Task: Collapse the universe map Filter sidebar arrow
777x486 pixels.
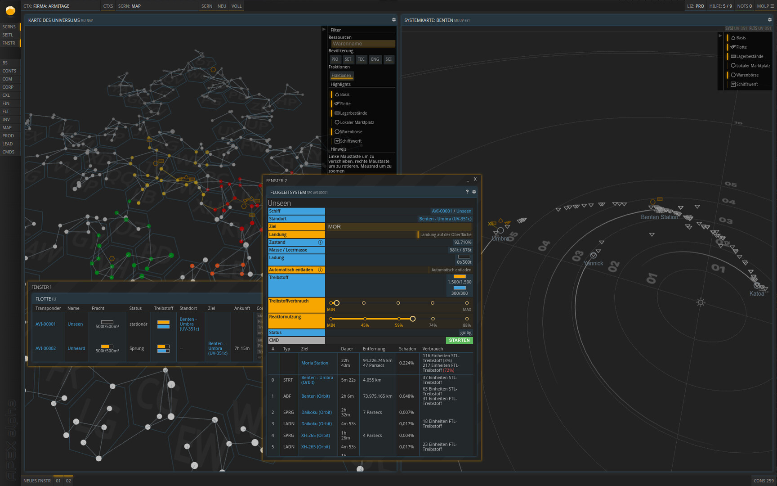Action: (324, 29)
